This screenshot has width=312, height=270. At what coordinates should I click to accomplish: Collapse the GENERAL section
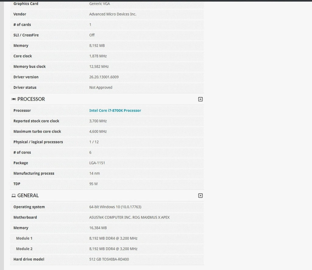pyautogui.click(x=200, y=196)
